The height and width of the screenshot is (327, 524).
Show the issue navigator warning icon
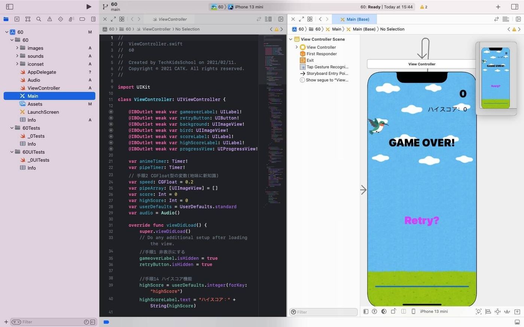pos(49,19)
